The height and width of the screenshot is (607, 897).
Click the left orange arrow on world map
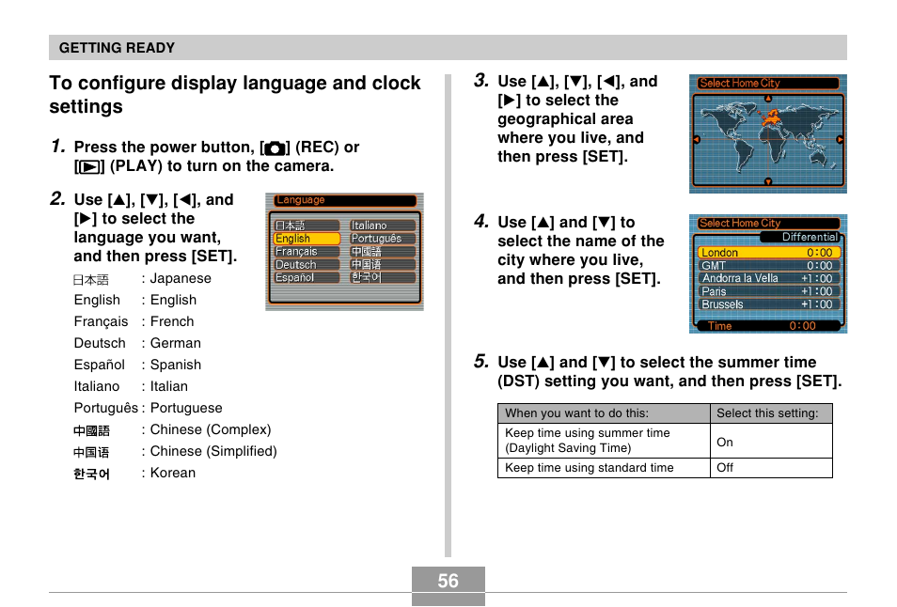click(x=697, y=139)
